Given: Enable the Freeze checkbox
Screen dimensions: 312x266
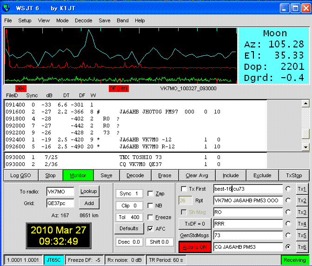Looking at the screenshot, I should [150, 217].
